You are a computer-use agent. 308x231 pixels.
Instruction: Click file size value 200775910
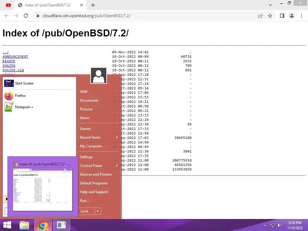click(182, 161)
